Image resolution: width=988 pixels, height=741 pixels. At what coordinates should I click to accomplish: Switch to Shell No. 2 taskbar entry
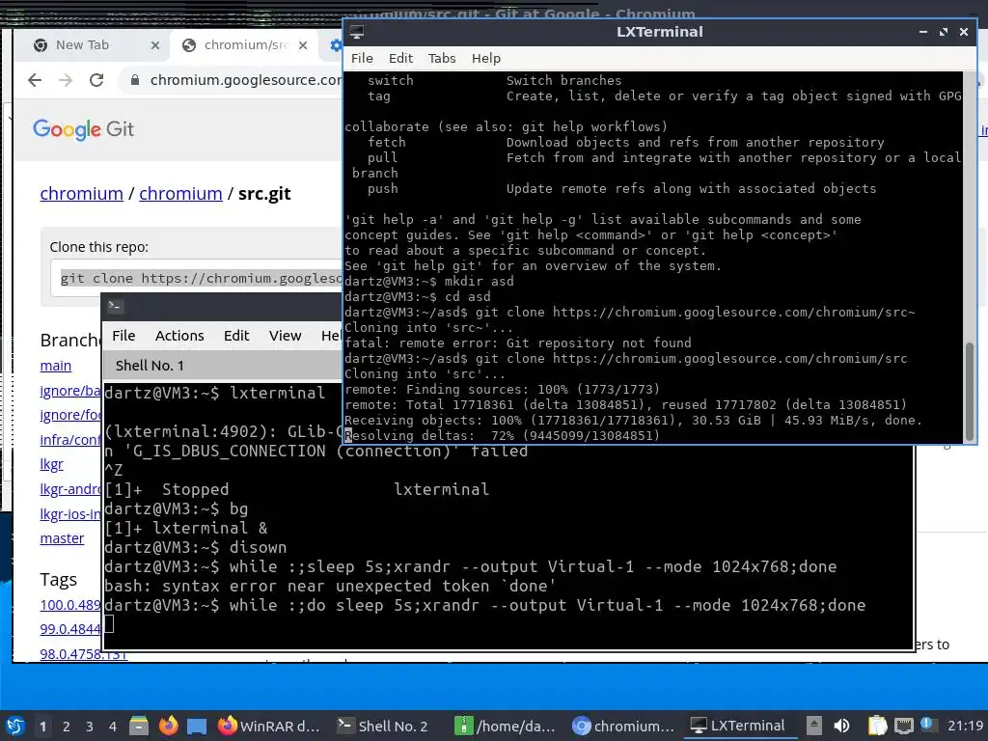pos(383,726)
